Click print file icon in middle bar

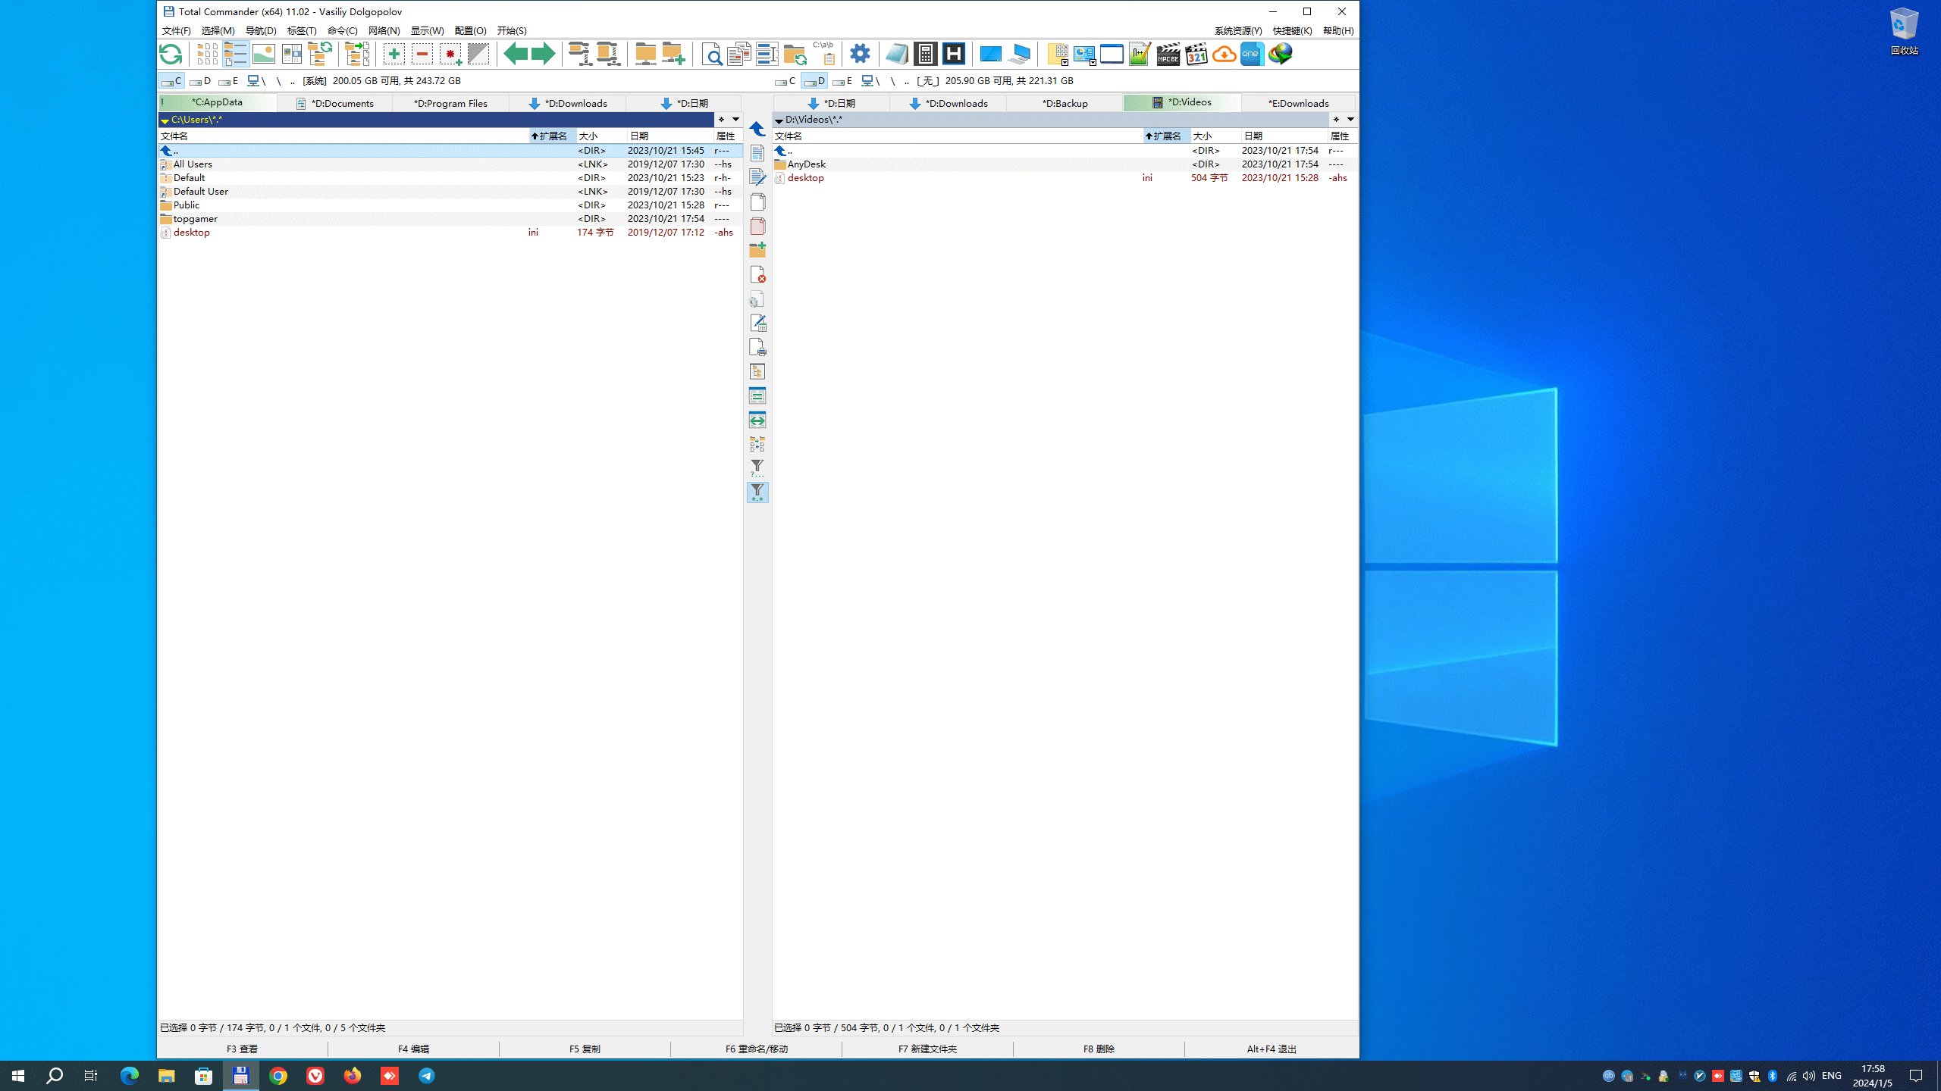click(x=757, y=347)
